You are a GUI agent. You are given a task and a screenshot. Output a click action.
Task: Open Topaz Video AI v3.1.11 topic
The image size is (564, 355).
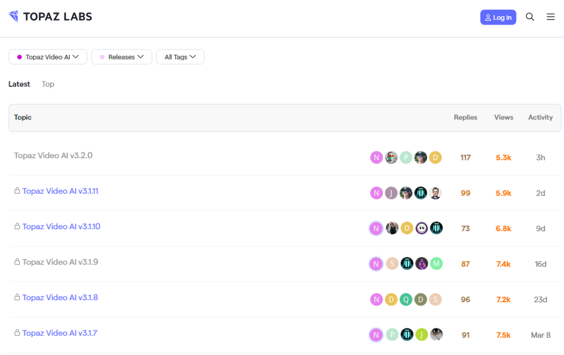(60, 191)
